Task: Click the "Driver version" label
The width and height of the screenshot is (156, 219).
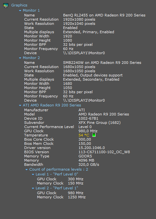Action: click(37, 148)
